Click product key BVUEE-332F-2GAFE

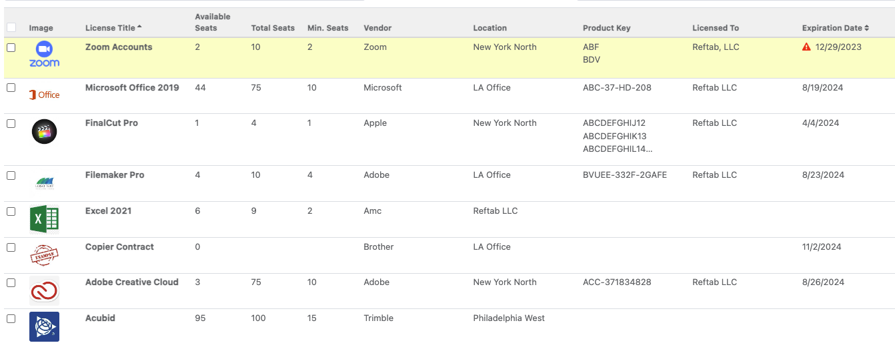[625, 175]
